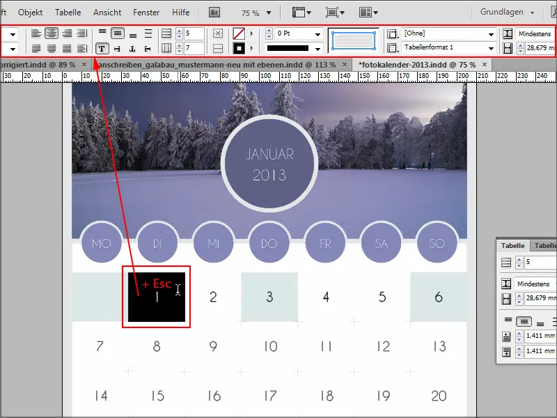Toggle centered paragraph alignment in the Control panel
This screenshot has height=418, width=557.
click(x=50, y=33)
